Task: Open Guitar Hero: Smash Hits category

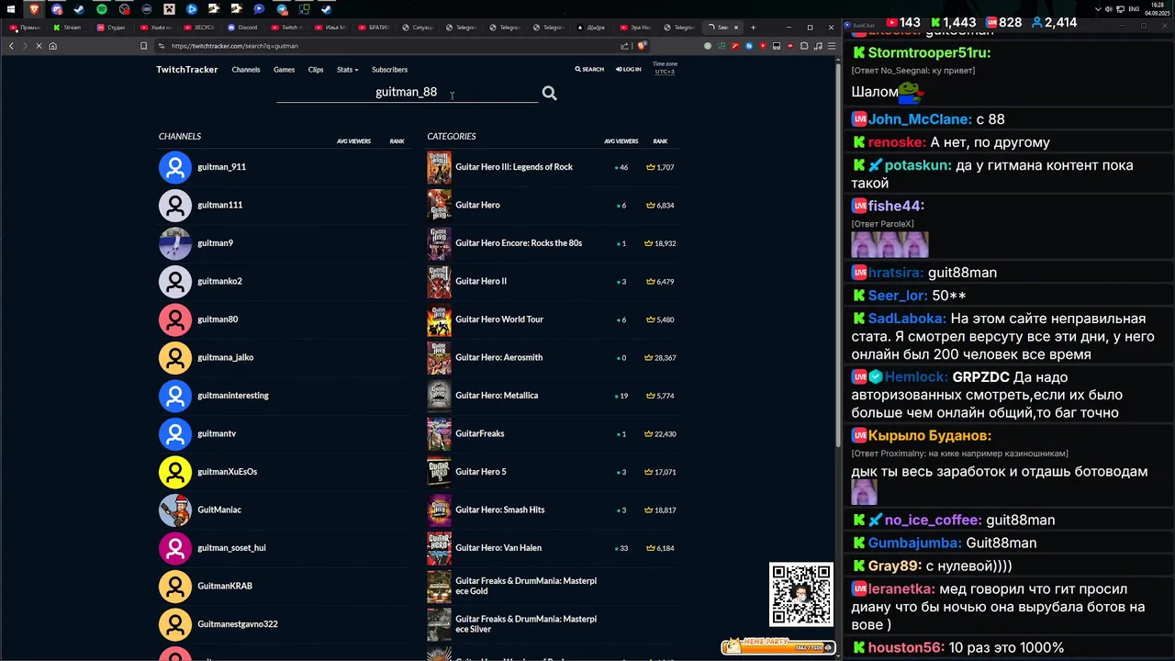Action: [500, 510]
